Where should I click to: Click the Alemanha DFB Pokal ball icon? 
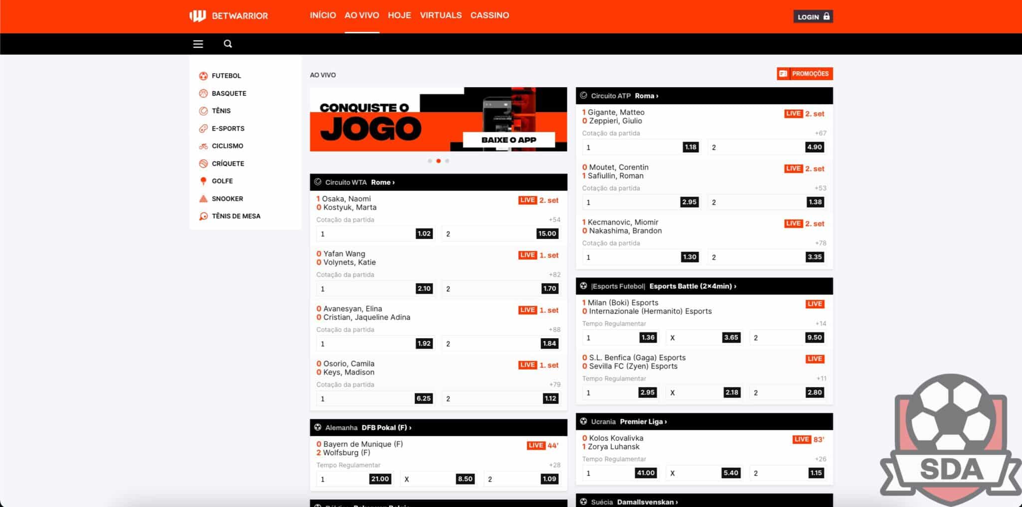[x=318, y=427]
